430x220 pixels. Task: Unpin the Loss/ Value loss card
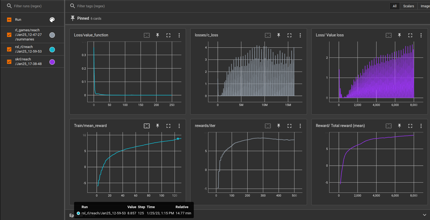(399, 35)
